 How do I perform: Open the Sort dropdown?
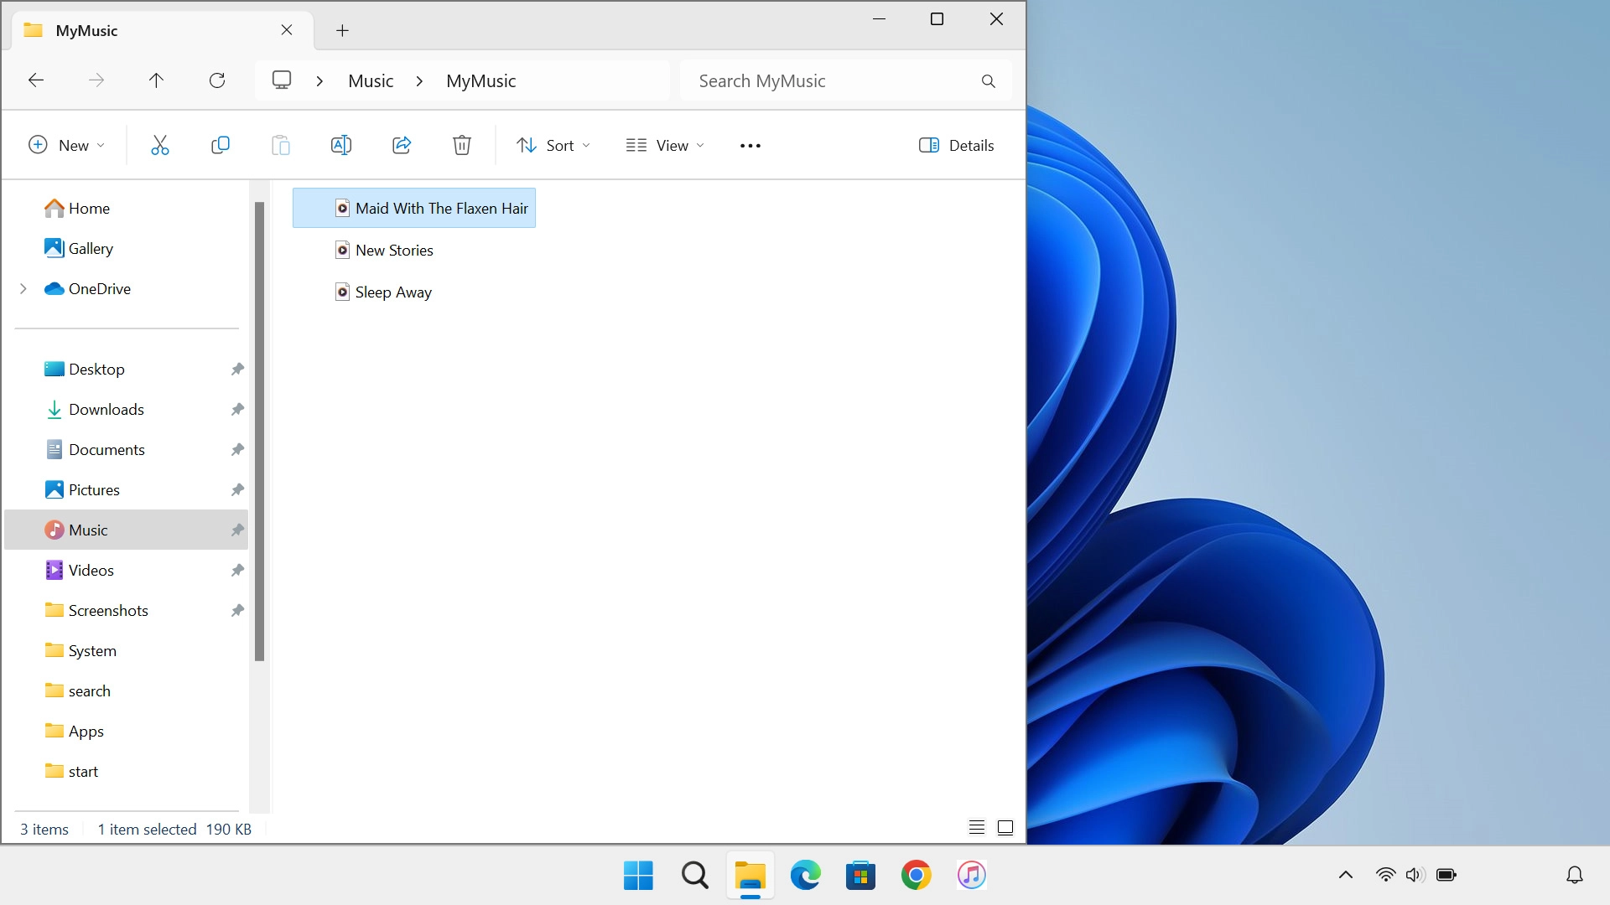pyautogui.click(x=553, y=144)
